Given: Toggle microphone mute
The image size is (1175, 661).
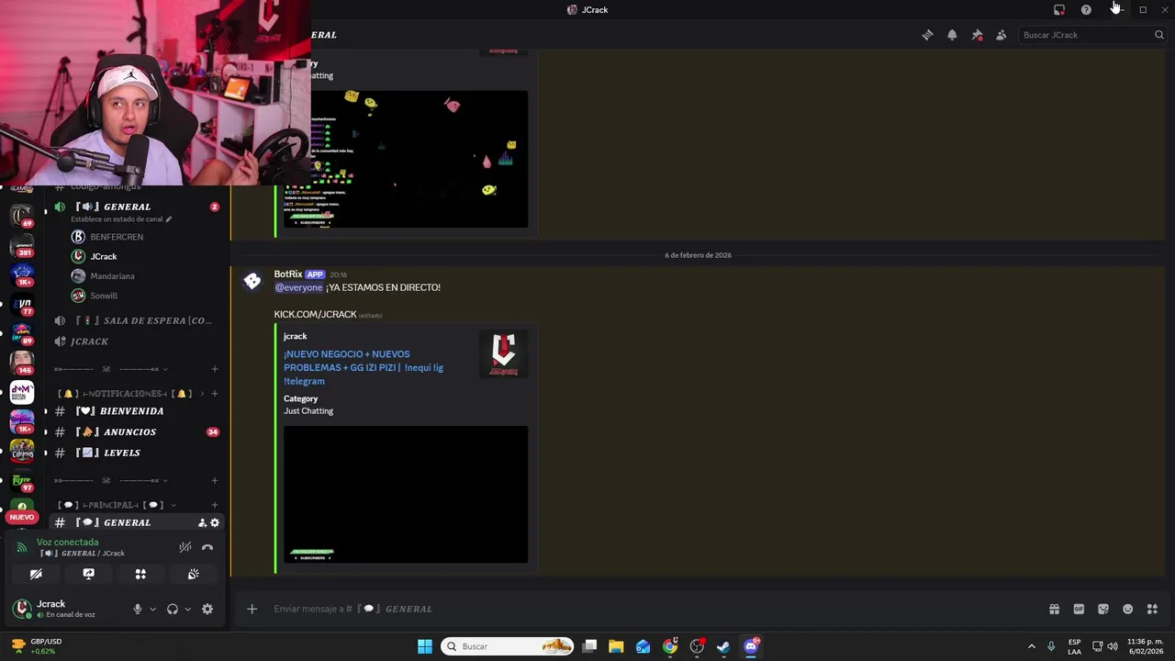Looking at the screenshot, I should click(138, 609).
